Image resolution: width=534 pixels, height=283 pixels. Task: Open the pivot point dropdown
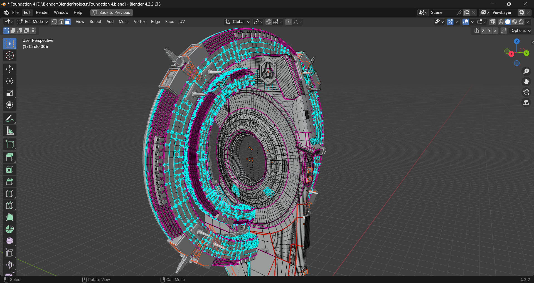pos(258,22)
